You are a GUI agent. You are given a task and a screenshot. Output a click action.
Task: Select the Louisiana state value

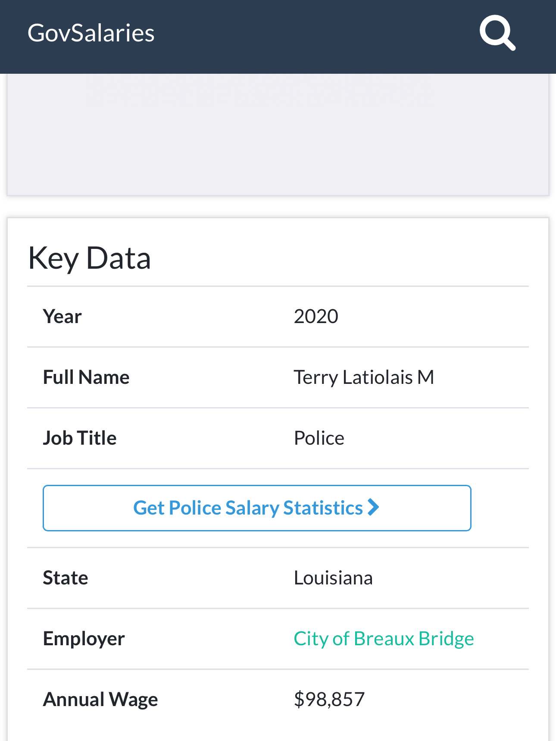pos(333,578)
